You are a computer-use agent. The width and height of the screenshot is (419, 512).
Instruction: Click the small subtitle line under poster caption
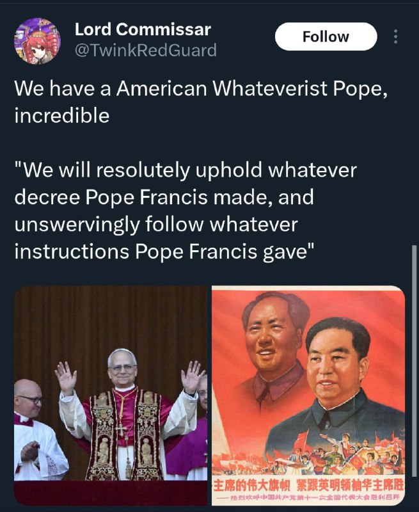[308, 498]
